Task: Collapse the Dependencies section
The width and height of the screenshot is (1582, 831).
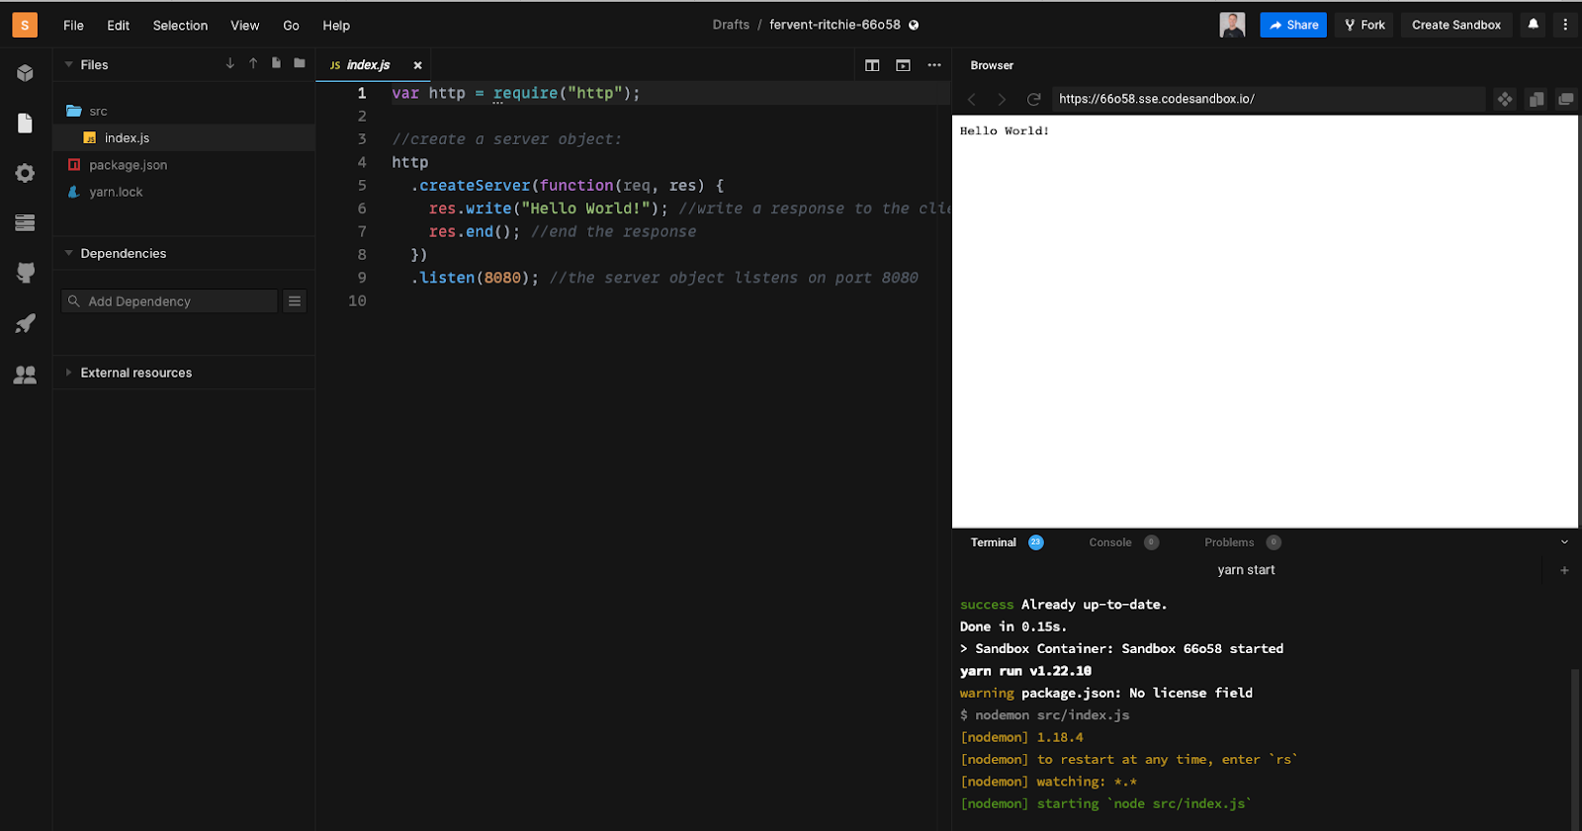Action: point(69,254)
